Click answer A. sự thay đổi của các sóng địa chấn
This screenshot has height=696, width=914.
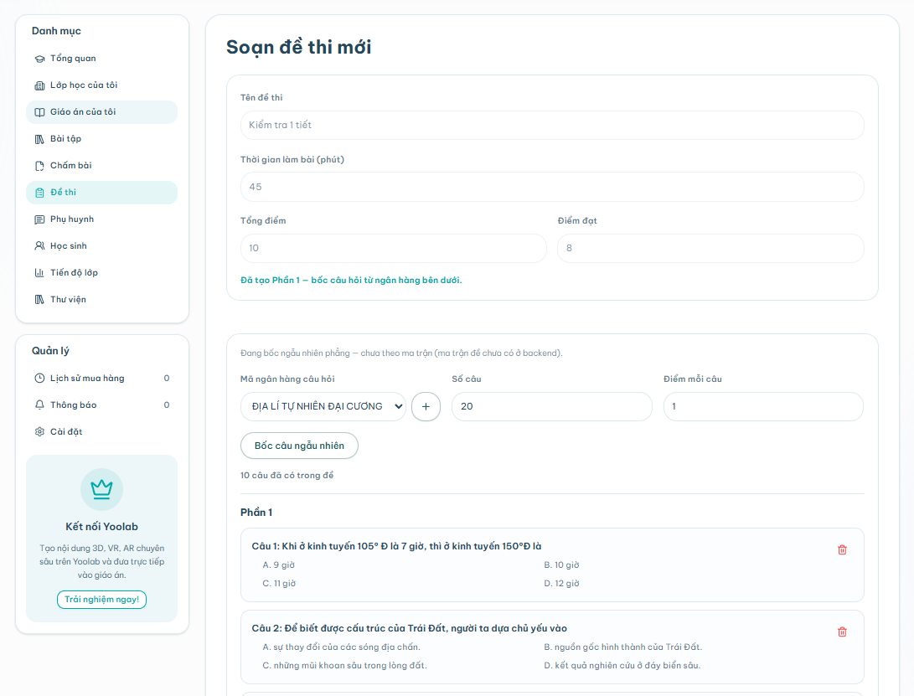(341, 647)
